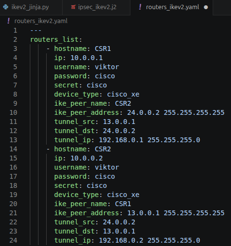The image size is (231, 246).
Task: Switch to the ikev2_jinja.py tab
Action: tap(31, 7)
